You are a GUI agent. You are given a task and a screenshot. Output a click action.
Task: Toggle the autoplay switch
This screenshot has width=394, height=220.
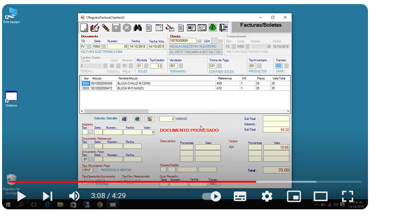point(212,196)
